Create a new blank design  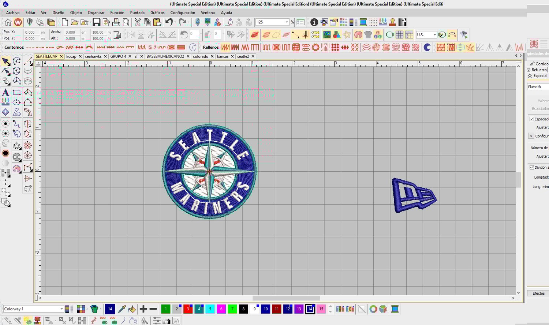coord(65,22)
